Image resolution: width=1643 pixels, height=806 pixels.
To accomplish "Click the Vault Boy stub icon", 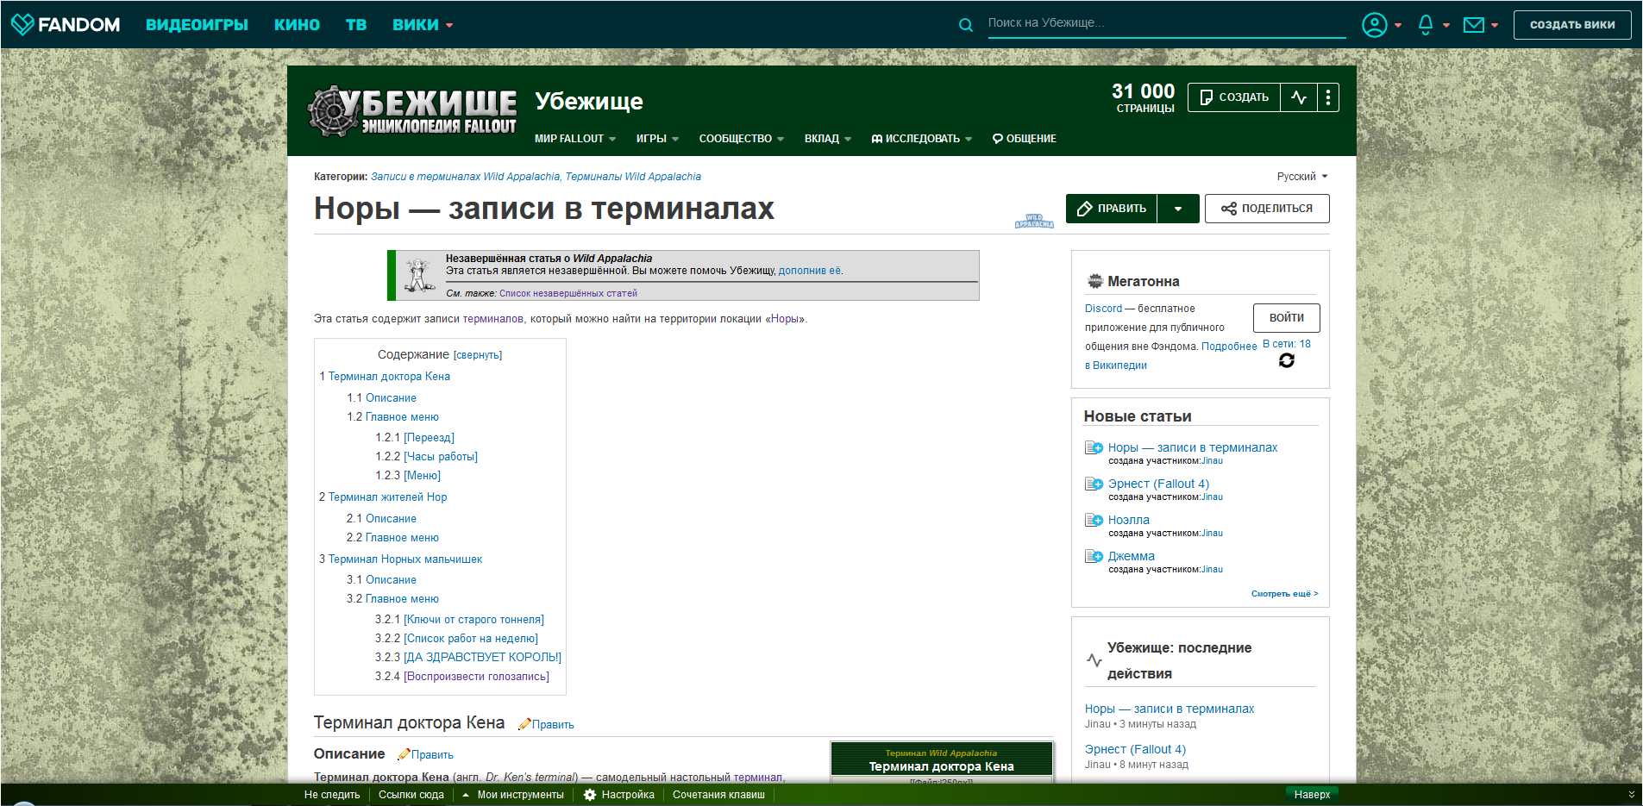I will [x=419, y=275].
